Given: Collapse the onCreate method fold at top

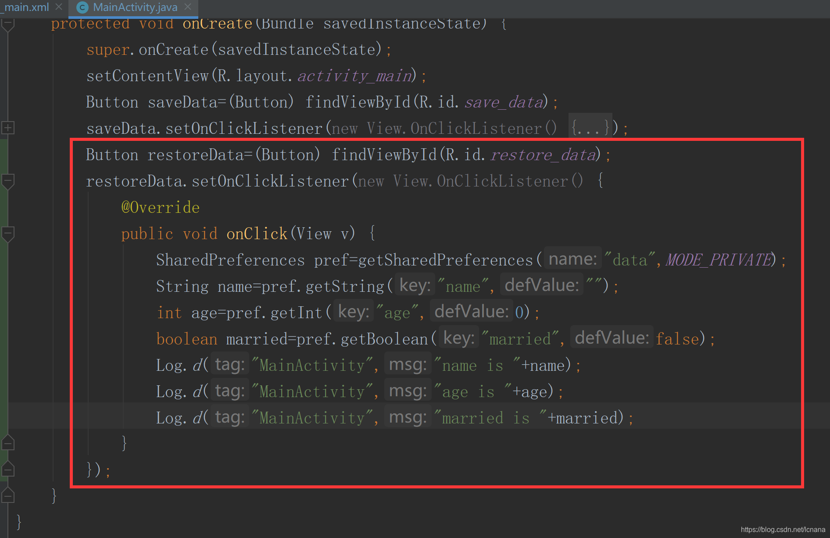Looking at the screenshot, I should pos(8,25).
